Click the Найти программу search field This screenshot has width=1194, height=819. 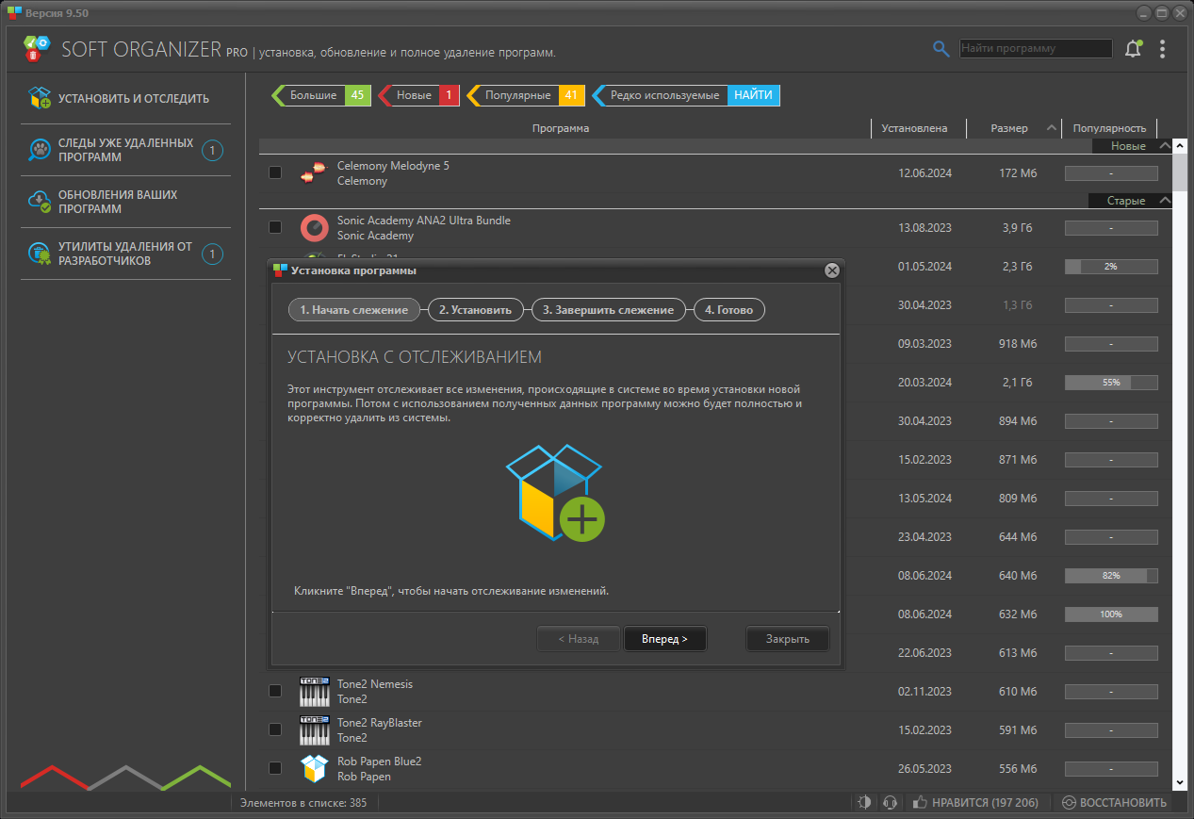pyautogui.click(x=1036, y=48)
